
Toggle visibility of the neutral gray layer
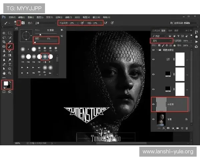click(x=154, y=104)
